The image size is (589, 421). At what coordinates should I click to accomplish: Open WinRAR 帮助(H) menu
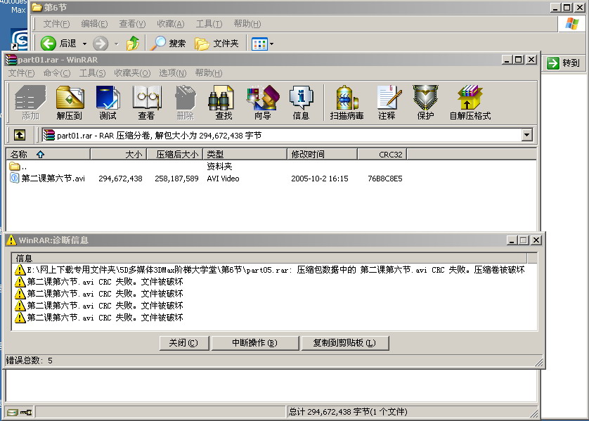[x=209, y=73]
